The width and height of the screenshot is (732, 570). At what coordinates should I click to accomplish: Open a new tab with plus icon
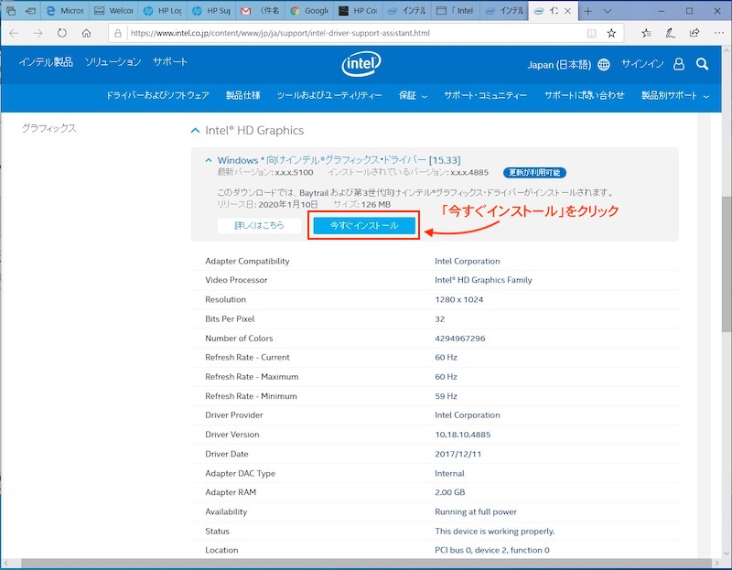pos(587,11)
